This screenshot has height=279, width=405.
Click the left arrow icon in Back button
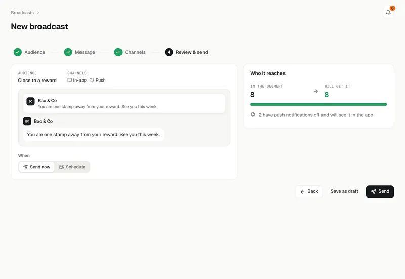(302, 192)
